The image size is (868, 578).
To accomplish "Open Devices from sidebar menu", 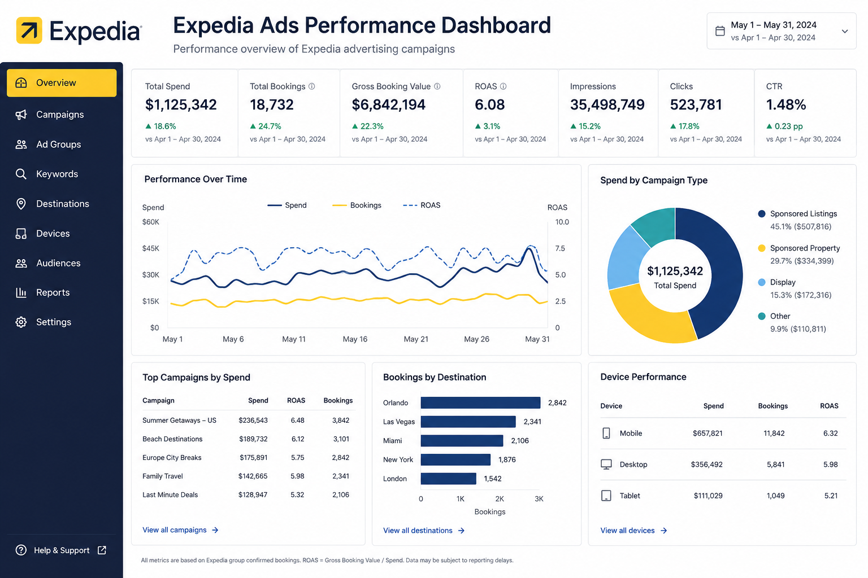I will pos(62,234).
